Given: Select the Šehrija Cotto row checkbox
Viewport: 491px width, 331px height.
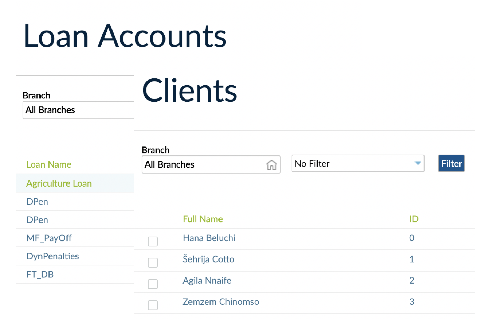Looking at the screenshot, I should click(152, 263).
